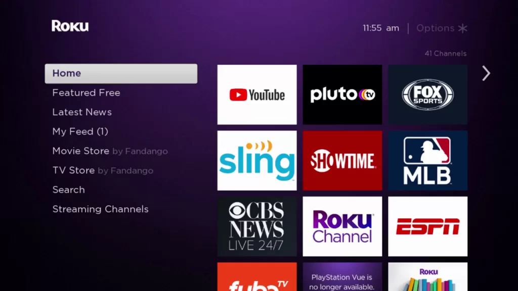The image size is (518, 291).
Task: Open Streaming Channels menu item
Action: tap(101, 209)
